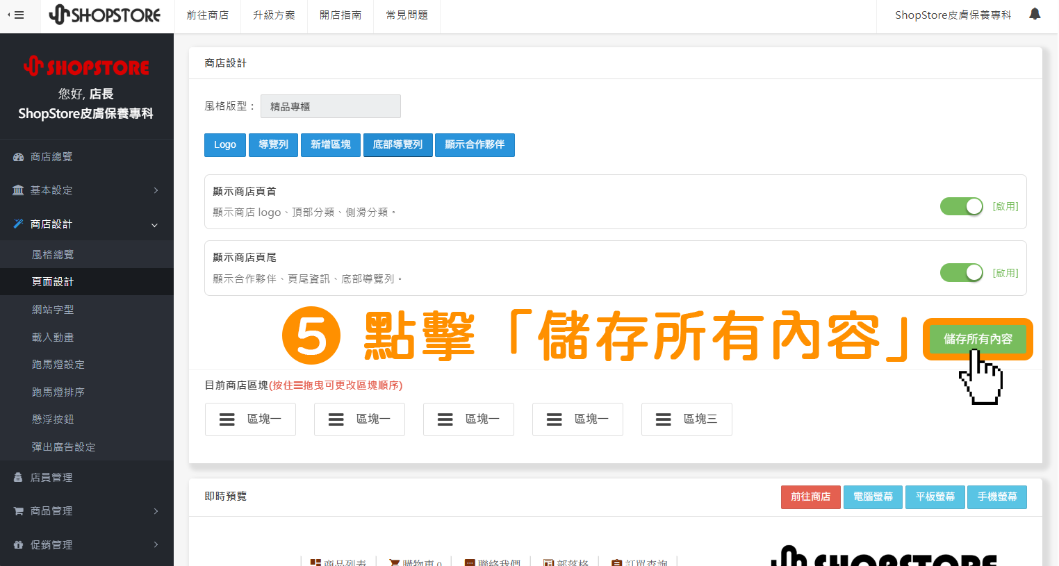Click the red SHOPSTORE sidebar logo
This screenshot has height=566, width=1059.
tap(86, 66)
